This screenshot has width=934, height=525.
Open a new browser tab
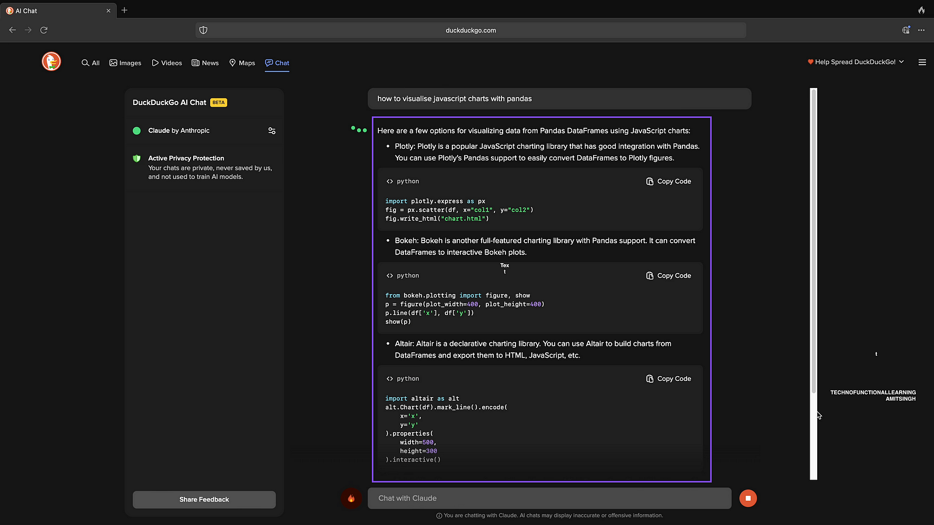(124, 10)
